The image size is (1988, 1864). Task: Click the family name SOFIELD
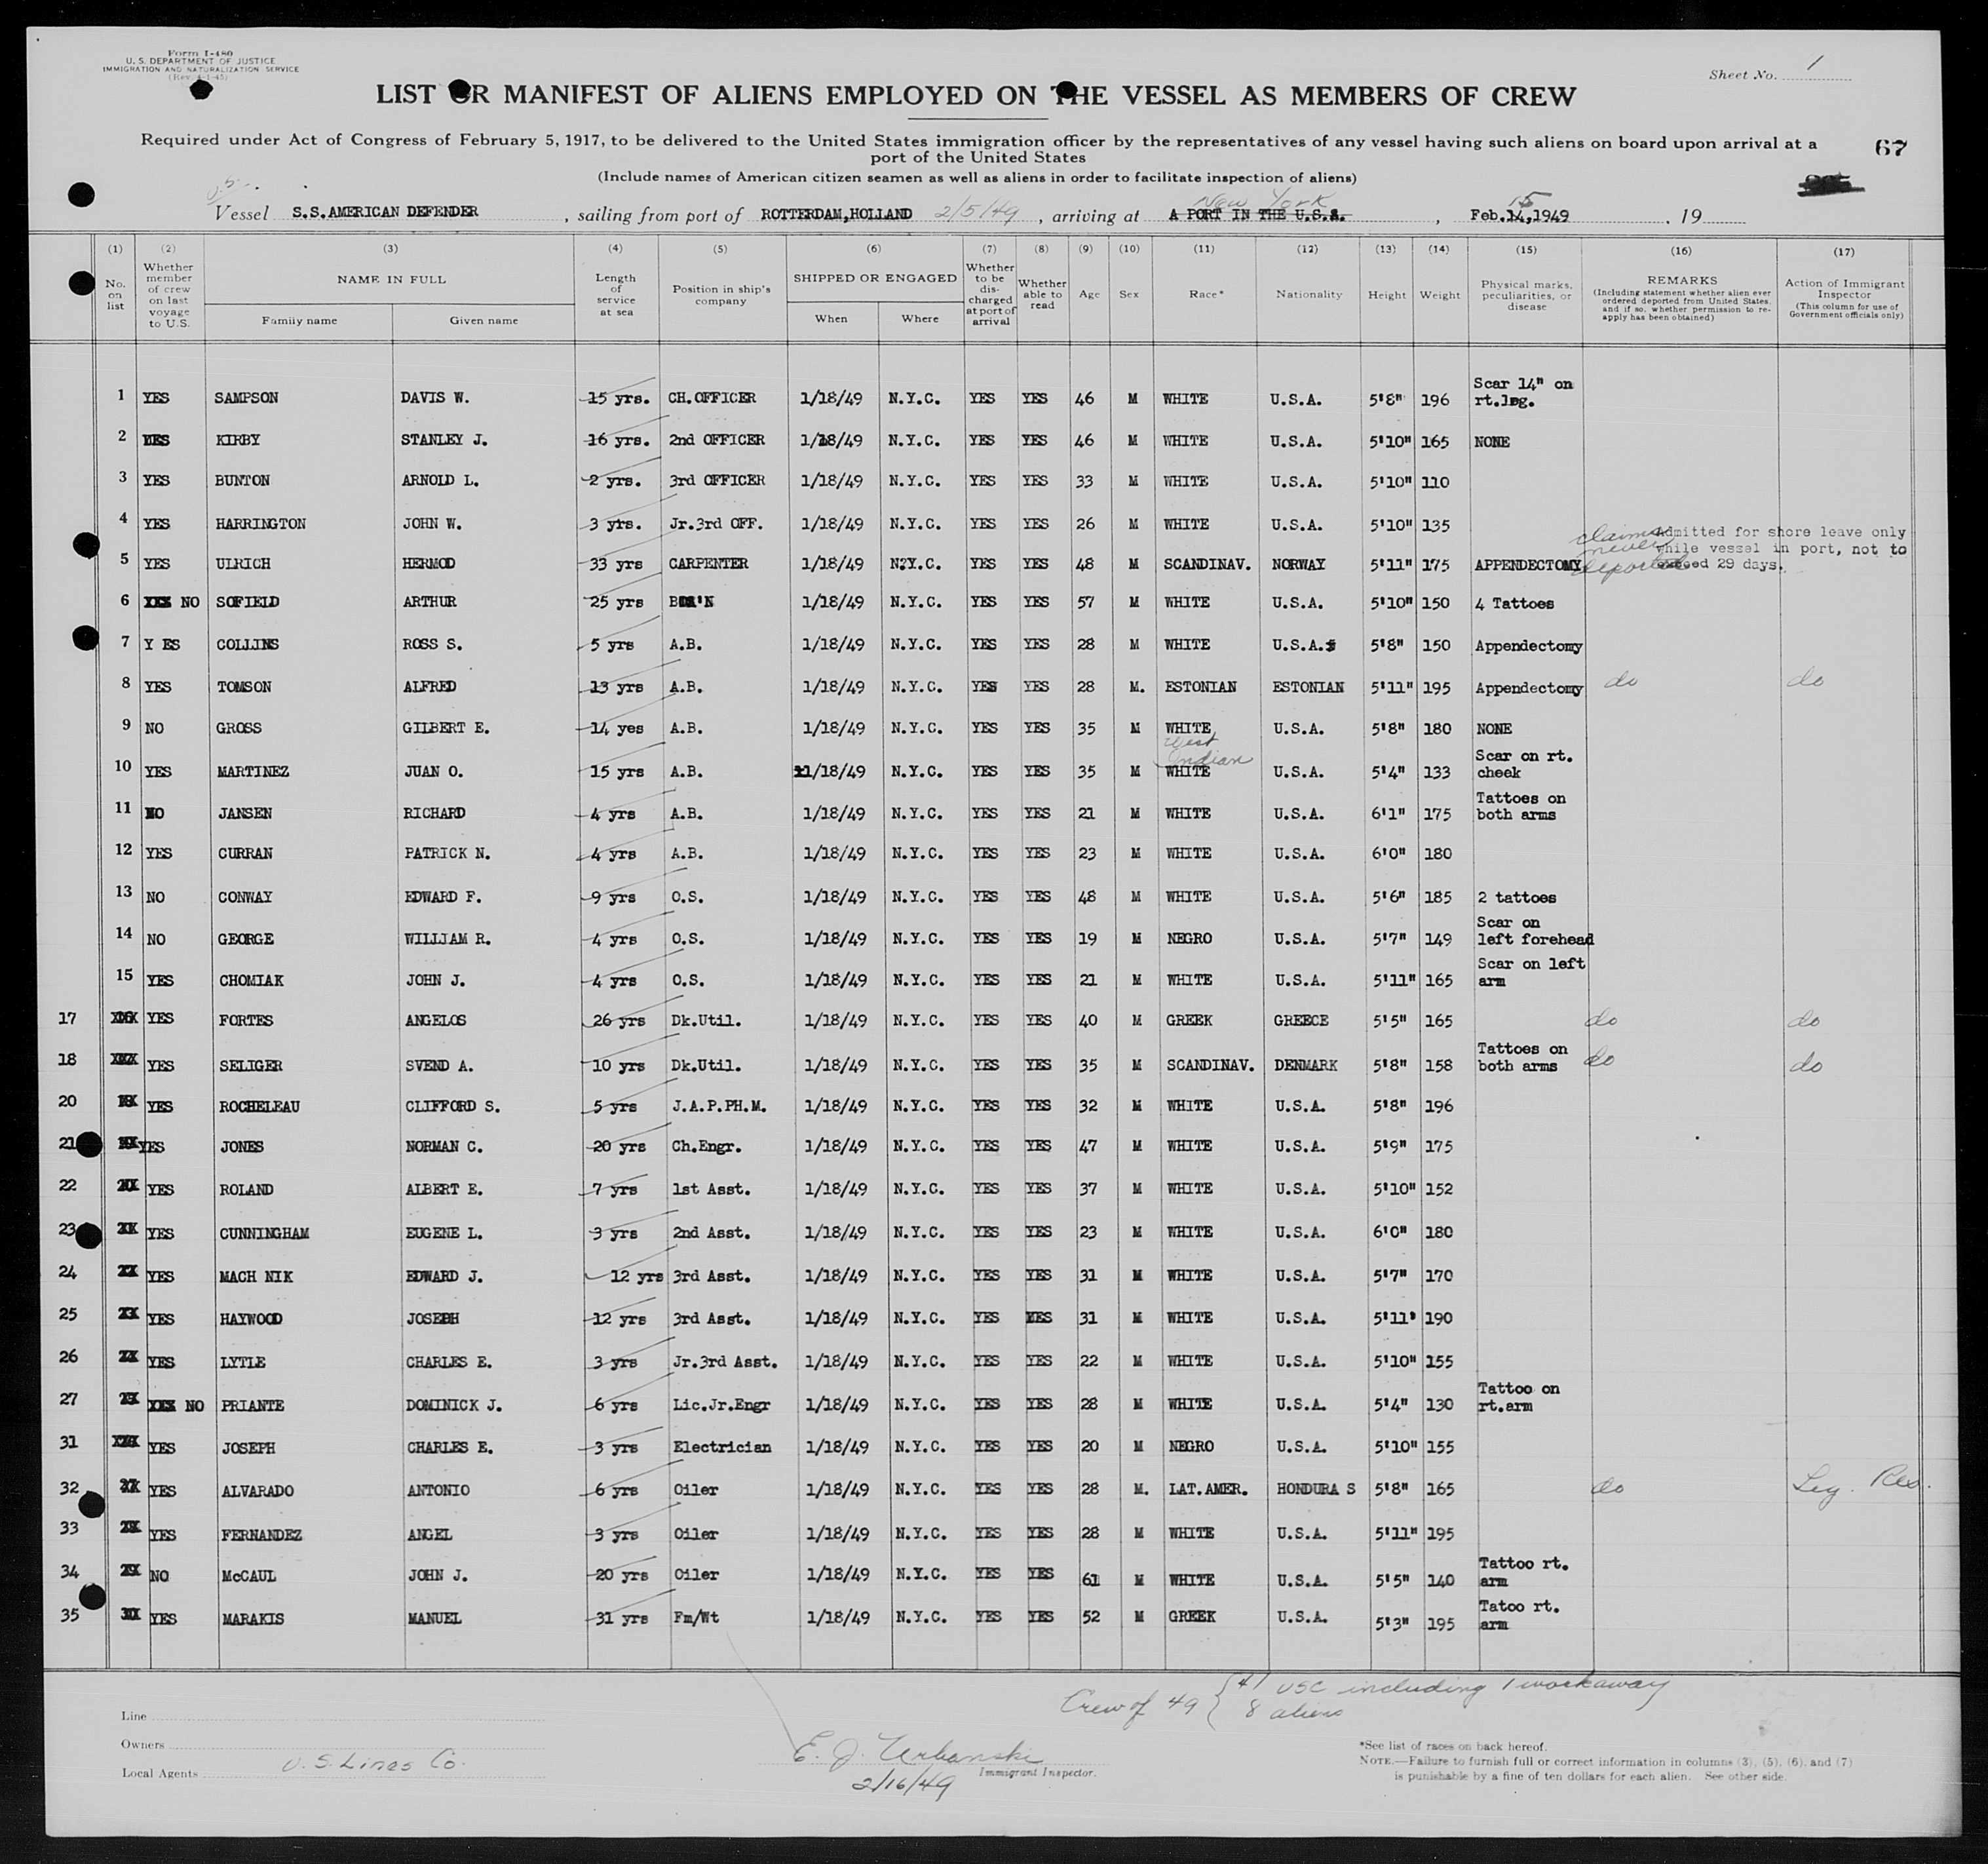[248, 602]
